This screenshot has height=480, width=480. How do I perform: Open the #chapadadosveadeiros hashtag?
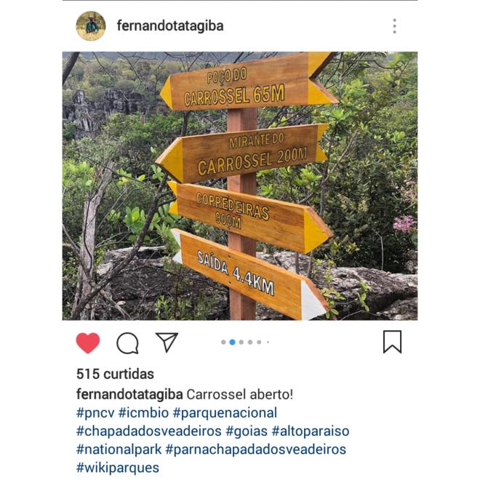[x=149, y=431]
